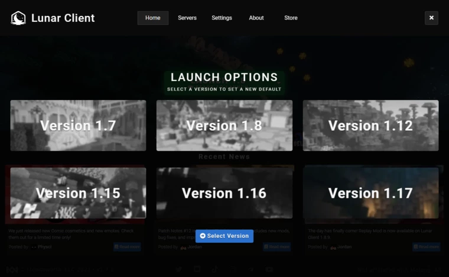The height and width of the screenshot is (277, 449).
Task: Open the Store tab
Action: pos(291,18)
